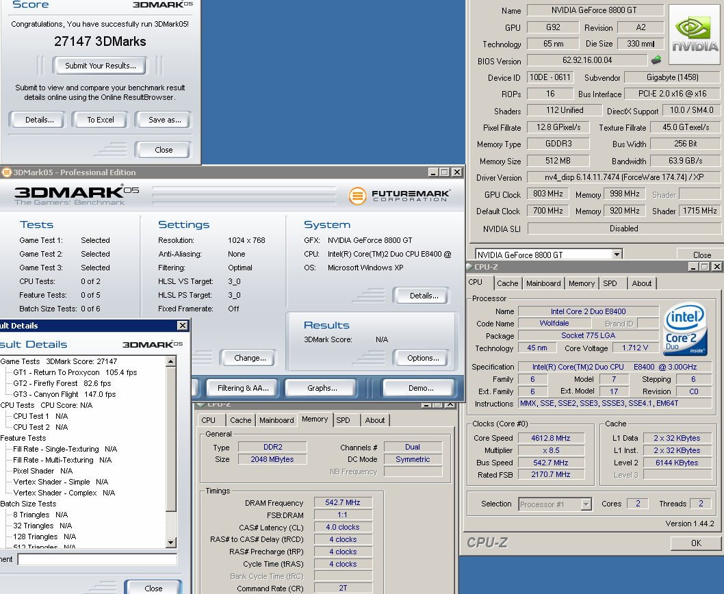The height and width of the screenshot is (594, 724).
Task: Close the 3DMark Score dialog
Action: (164, 150)
